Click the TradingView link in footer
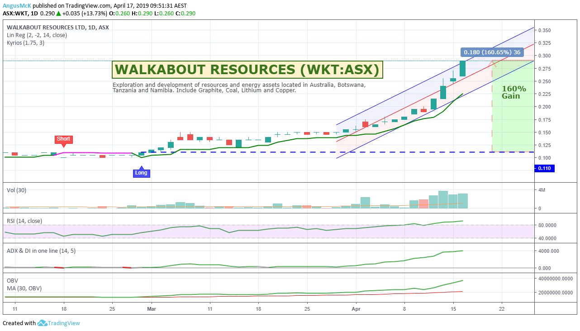Screen dimensions: 580x331 tap(65, 323)
